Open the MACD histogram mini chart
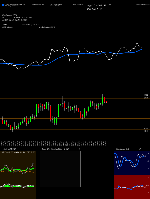 (x=18, y=187)
